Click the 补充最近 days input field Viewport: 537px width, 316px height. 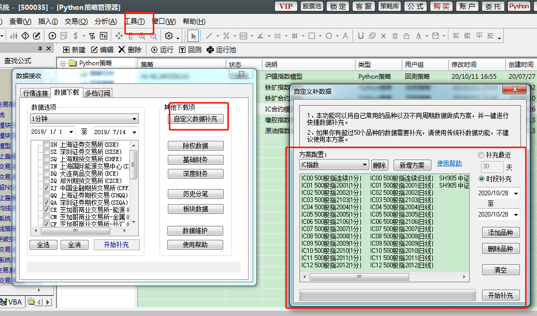492,167
